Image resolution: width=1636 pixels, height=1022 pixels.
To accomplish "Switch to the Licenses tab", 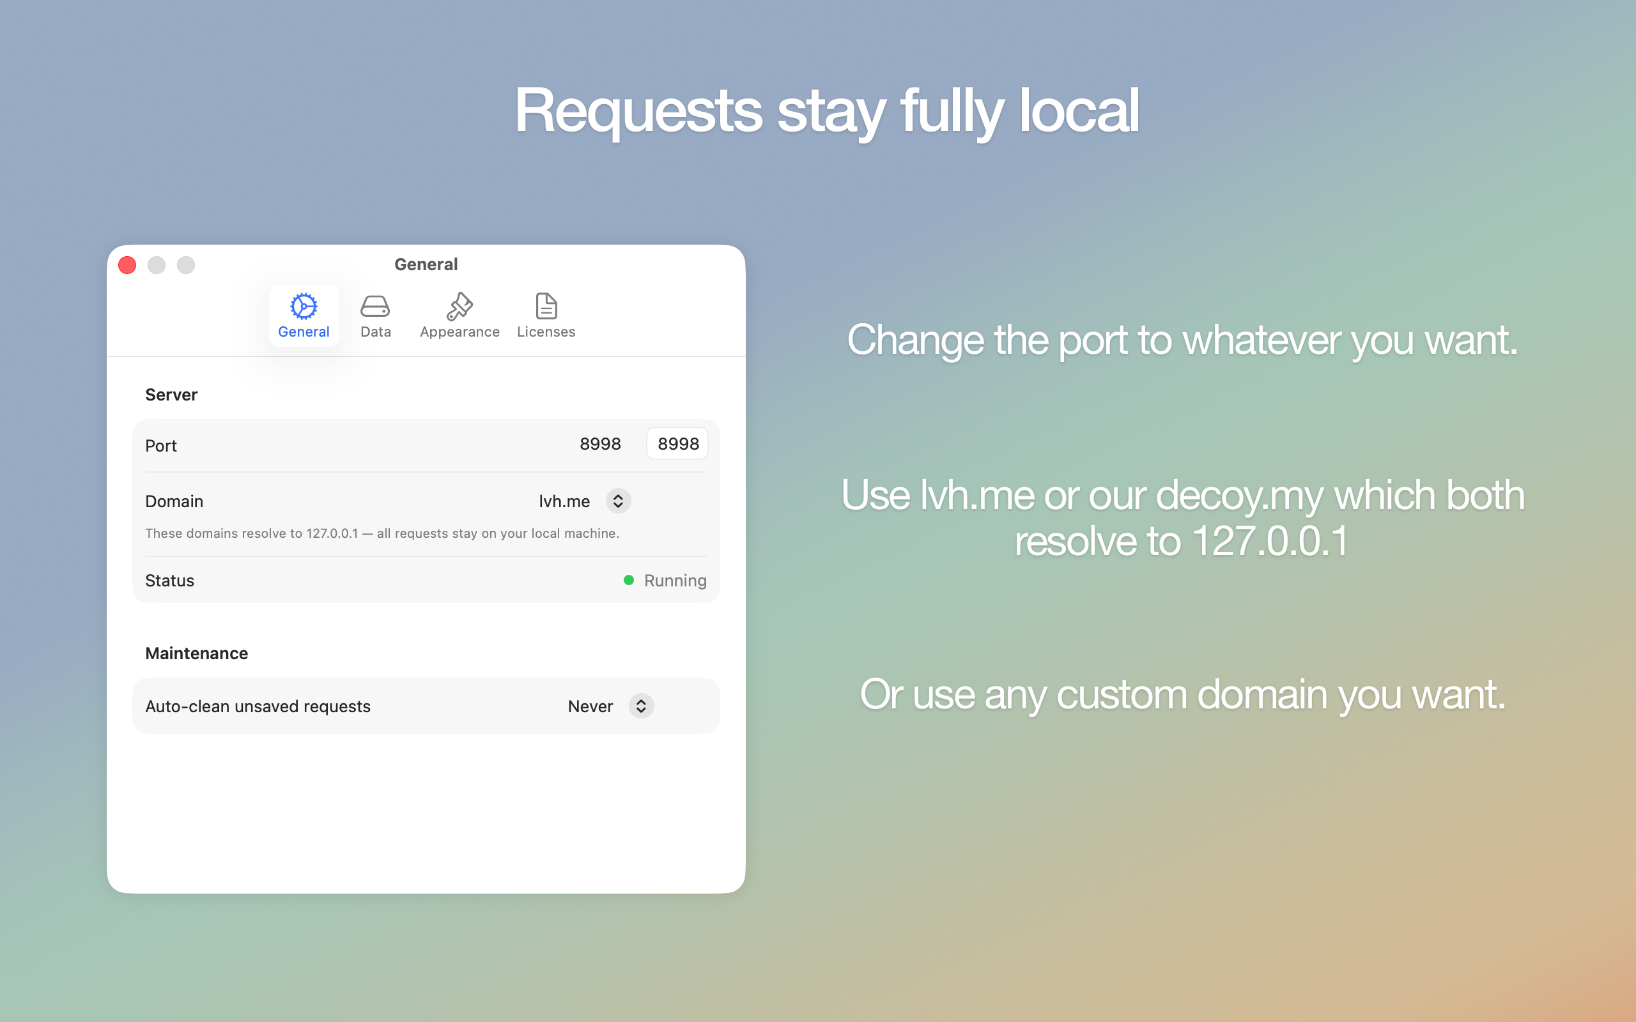I will click(x=546, y=316).
